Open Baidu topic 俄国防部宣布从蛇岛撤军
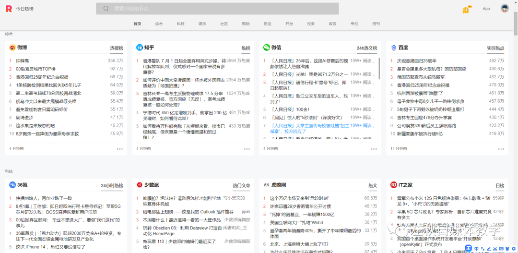Image resolution: width=518 pixels, height=253 pixels. [x=421, y=77]
